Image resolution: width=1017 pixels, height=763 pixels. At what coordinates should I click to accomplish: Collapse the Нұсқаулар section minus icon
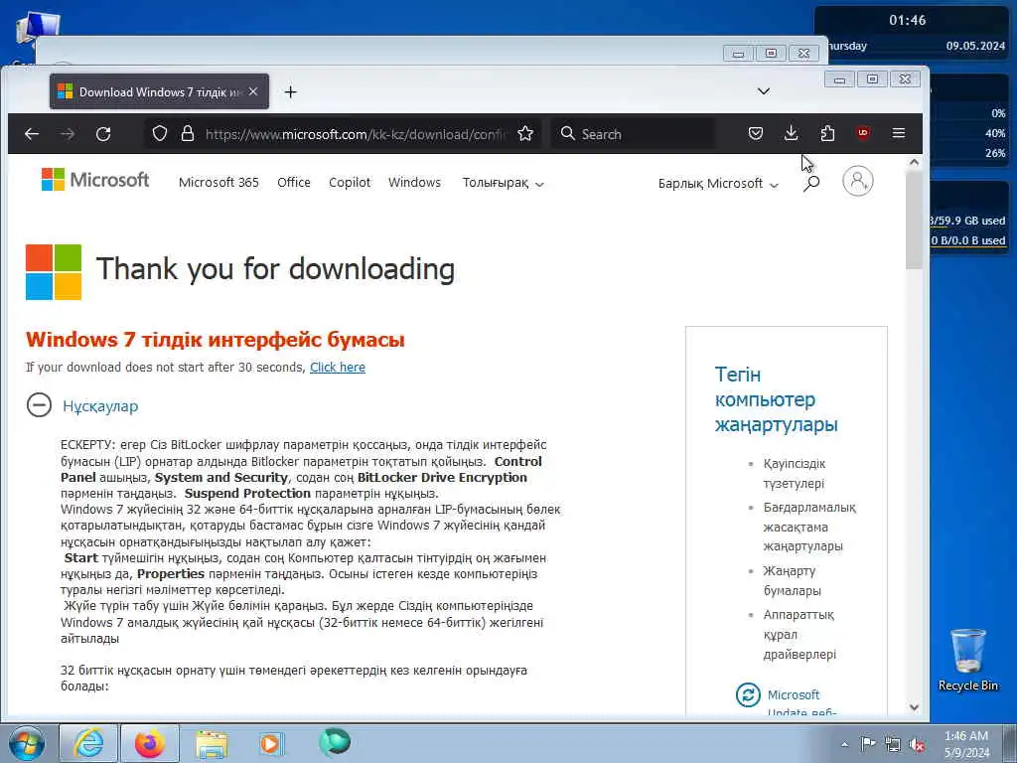(x=39, y=405)
